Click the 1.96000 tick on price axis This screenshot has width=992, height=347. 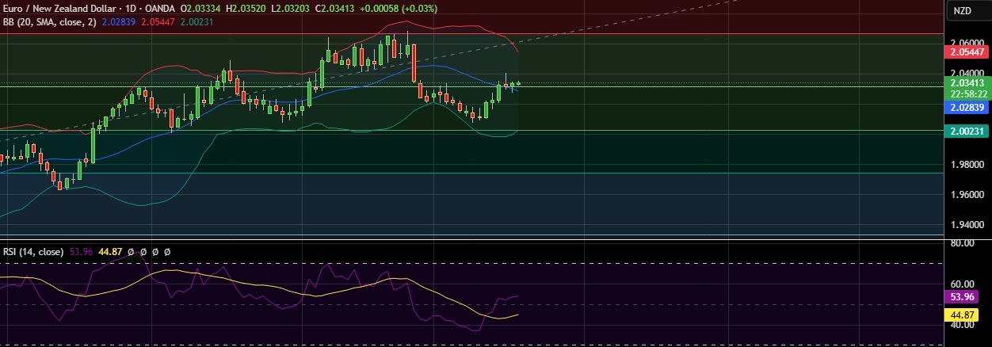[966, 195]
